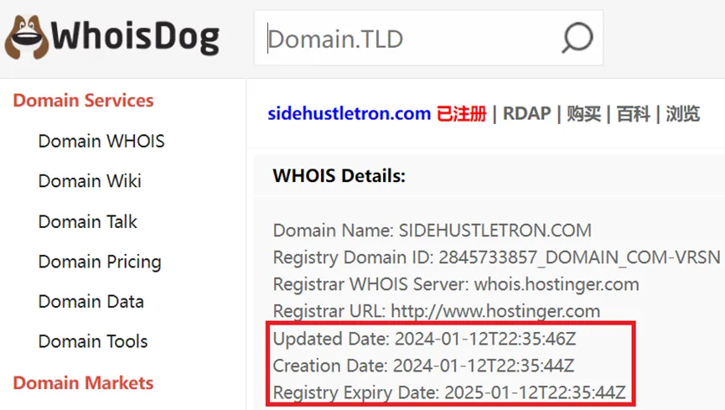Click the WhoisDog site name
725x410 pixels.
click(135, 38)
